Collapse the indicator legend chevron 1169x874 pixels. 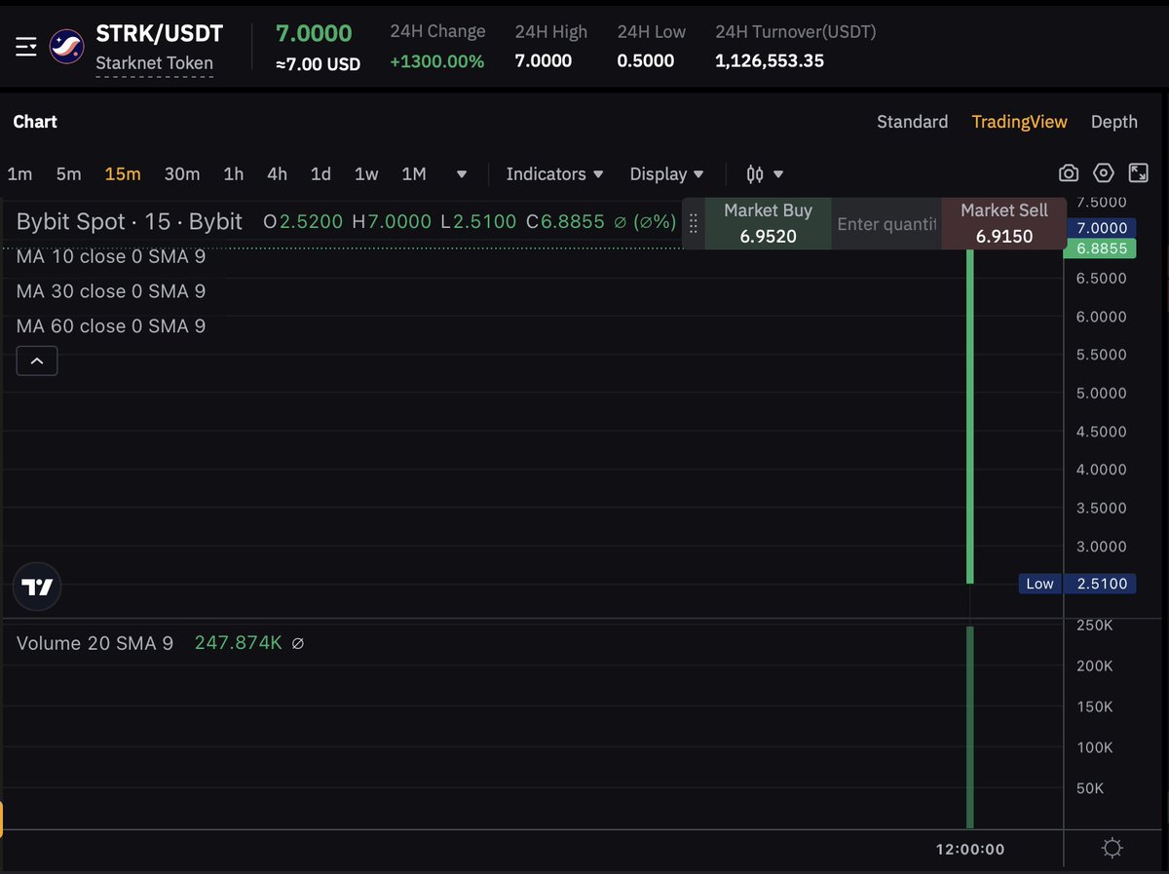[x=37, y=361]
